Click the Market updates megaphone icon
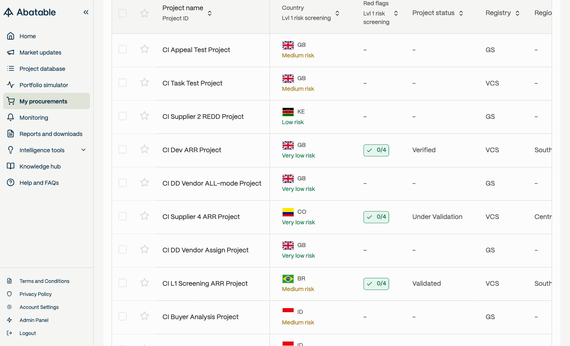 pyautogui.click(x=11, y=53)
